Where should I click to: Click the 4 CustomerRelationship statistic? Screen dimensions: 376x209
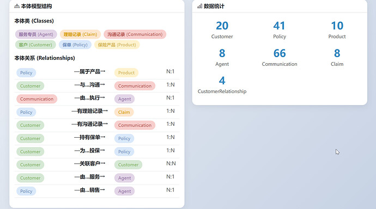(222, 85)
